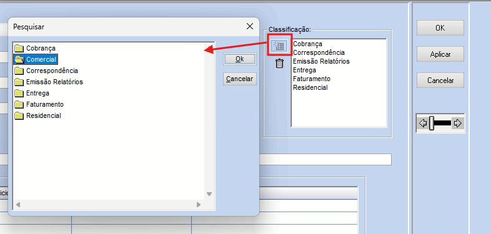Image resolution: width=491 pixels, height=234 pixels.
Task: Close the Pesquisar dialog
Action: [x=250, y=27]
